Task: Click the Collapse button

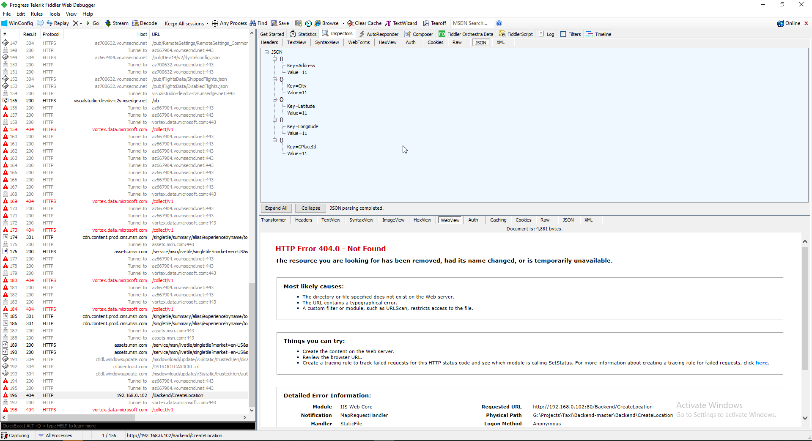Action: click(311, 208)
